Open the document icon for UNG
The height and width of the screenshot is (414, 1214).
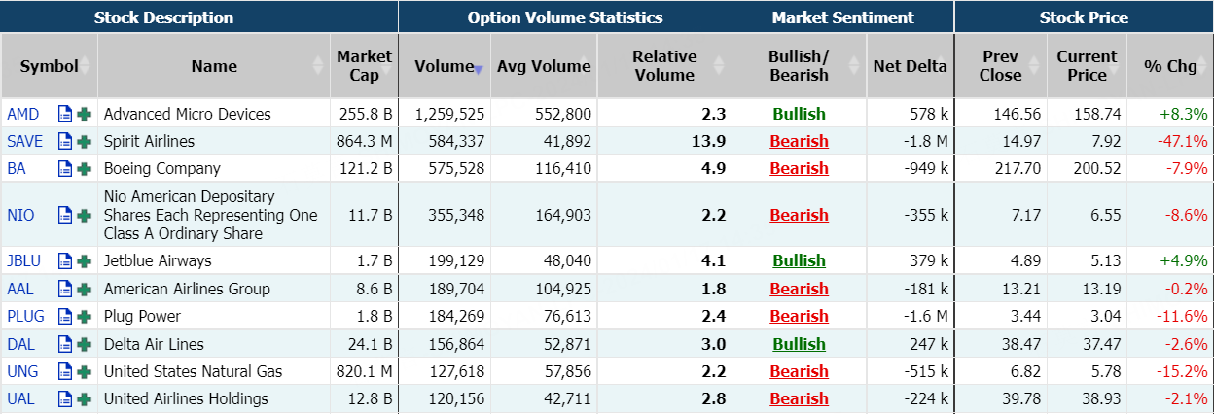[x=65, y=371]
